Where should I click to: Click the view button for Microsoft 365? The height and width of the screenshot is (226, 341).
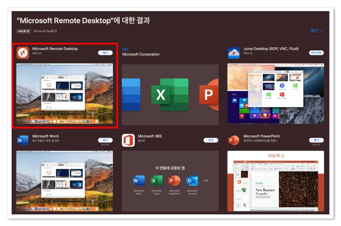pyautogui.click(x=211, y=140)
